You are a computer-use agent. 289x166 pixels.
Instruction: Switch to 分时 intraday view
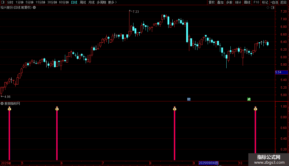(x=10, y=2)
